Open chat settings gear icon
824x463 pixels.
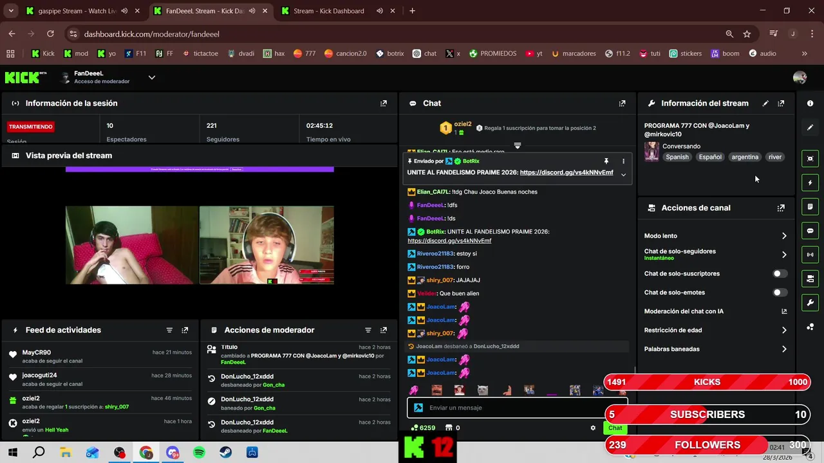pos(593,428)
